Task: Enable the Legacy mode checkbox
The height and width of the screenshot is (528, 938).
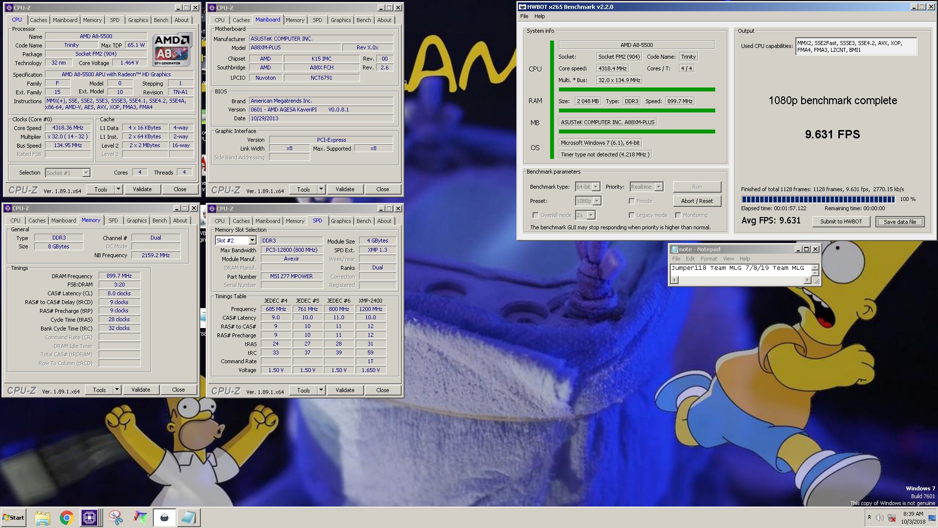Action: [x=632, y=215]
